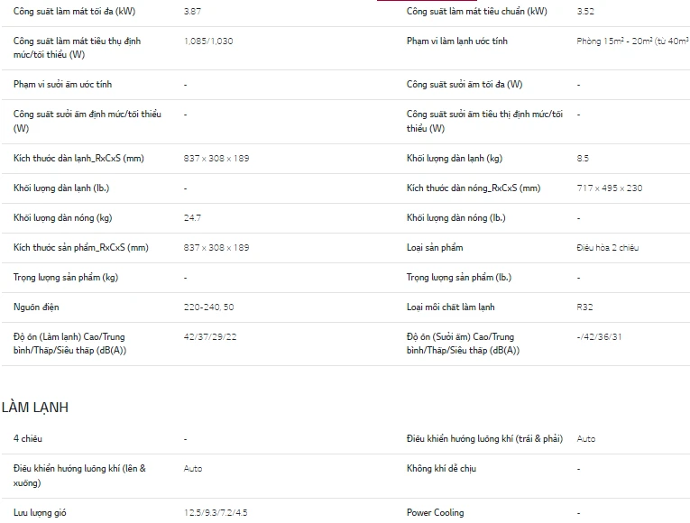The image size is (690, 523).
Task: Click the 'Công suất làm mát tiêu chuẩn (kW)' label
Action: 476,12
